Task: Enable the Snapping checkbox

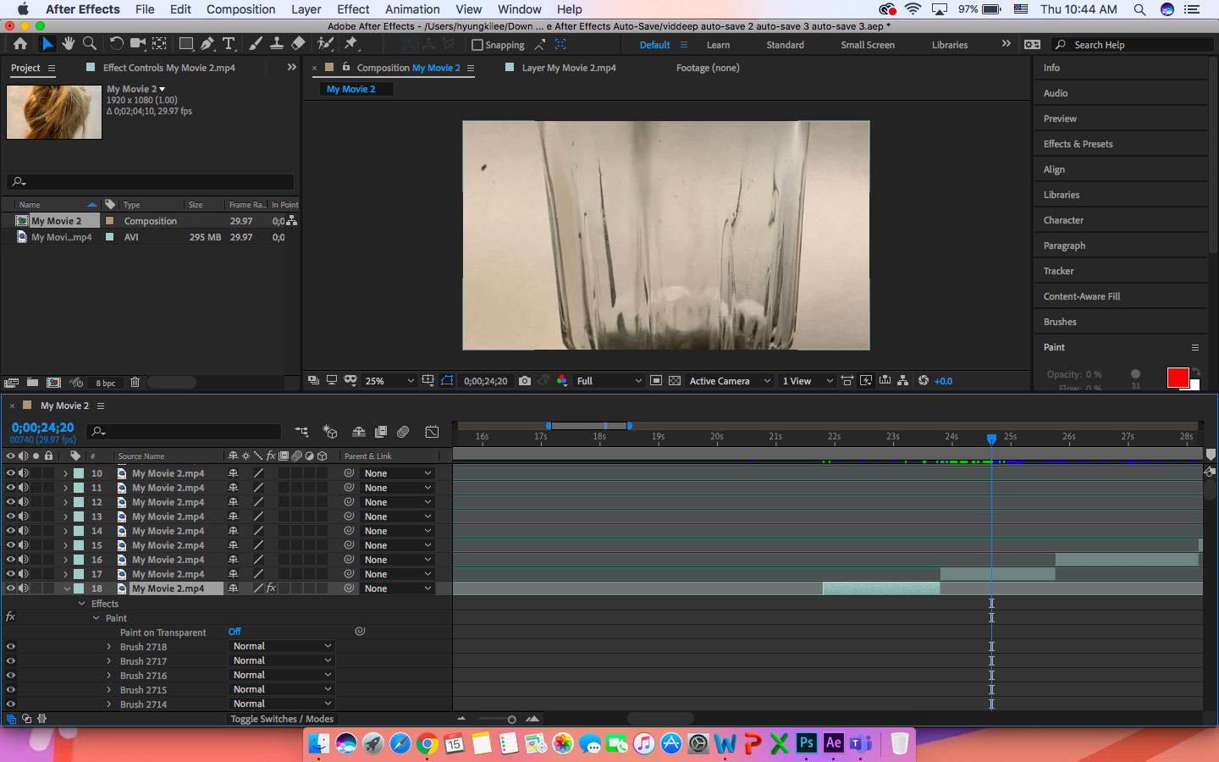Action: click(x=477, y=44)
